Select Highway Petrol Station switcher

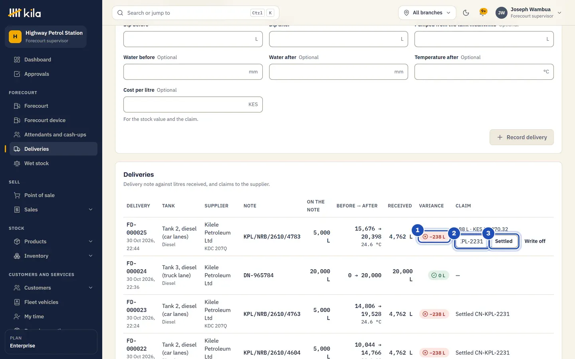point(46,37)
